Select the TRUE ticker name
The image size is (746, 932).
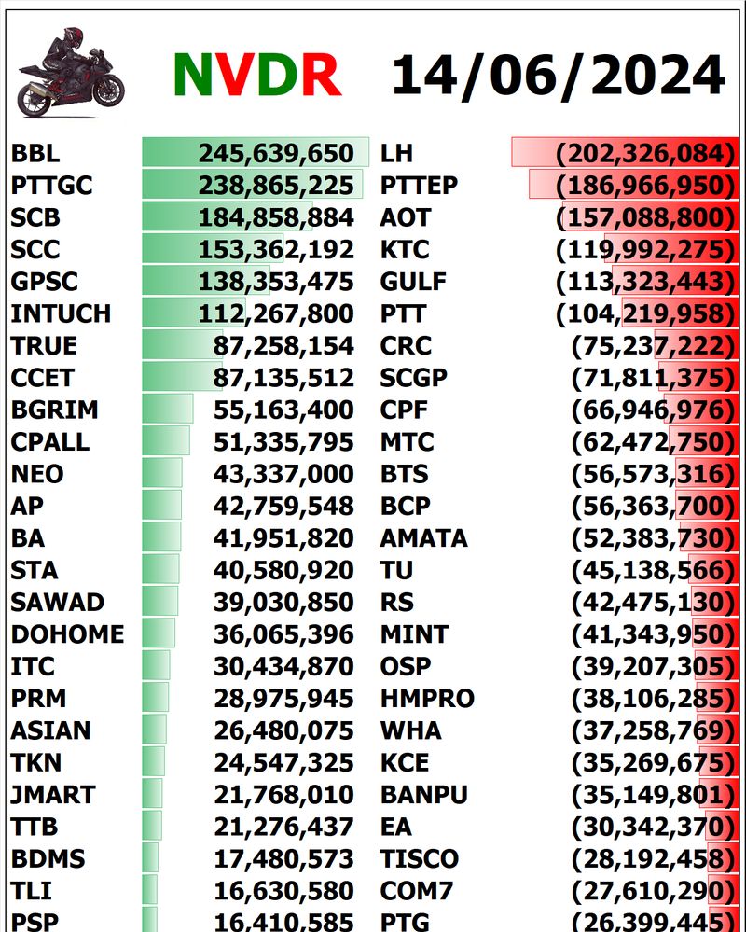pyautogui.click(x=44, y=346)
